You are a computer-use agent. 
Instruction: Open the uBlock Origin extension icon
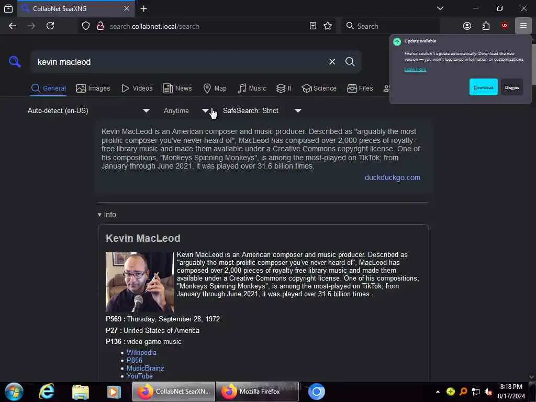tap(504, 26)
